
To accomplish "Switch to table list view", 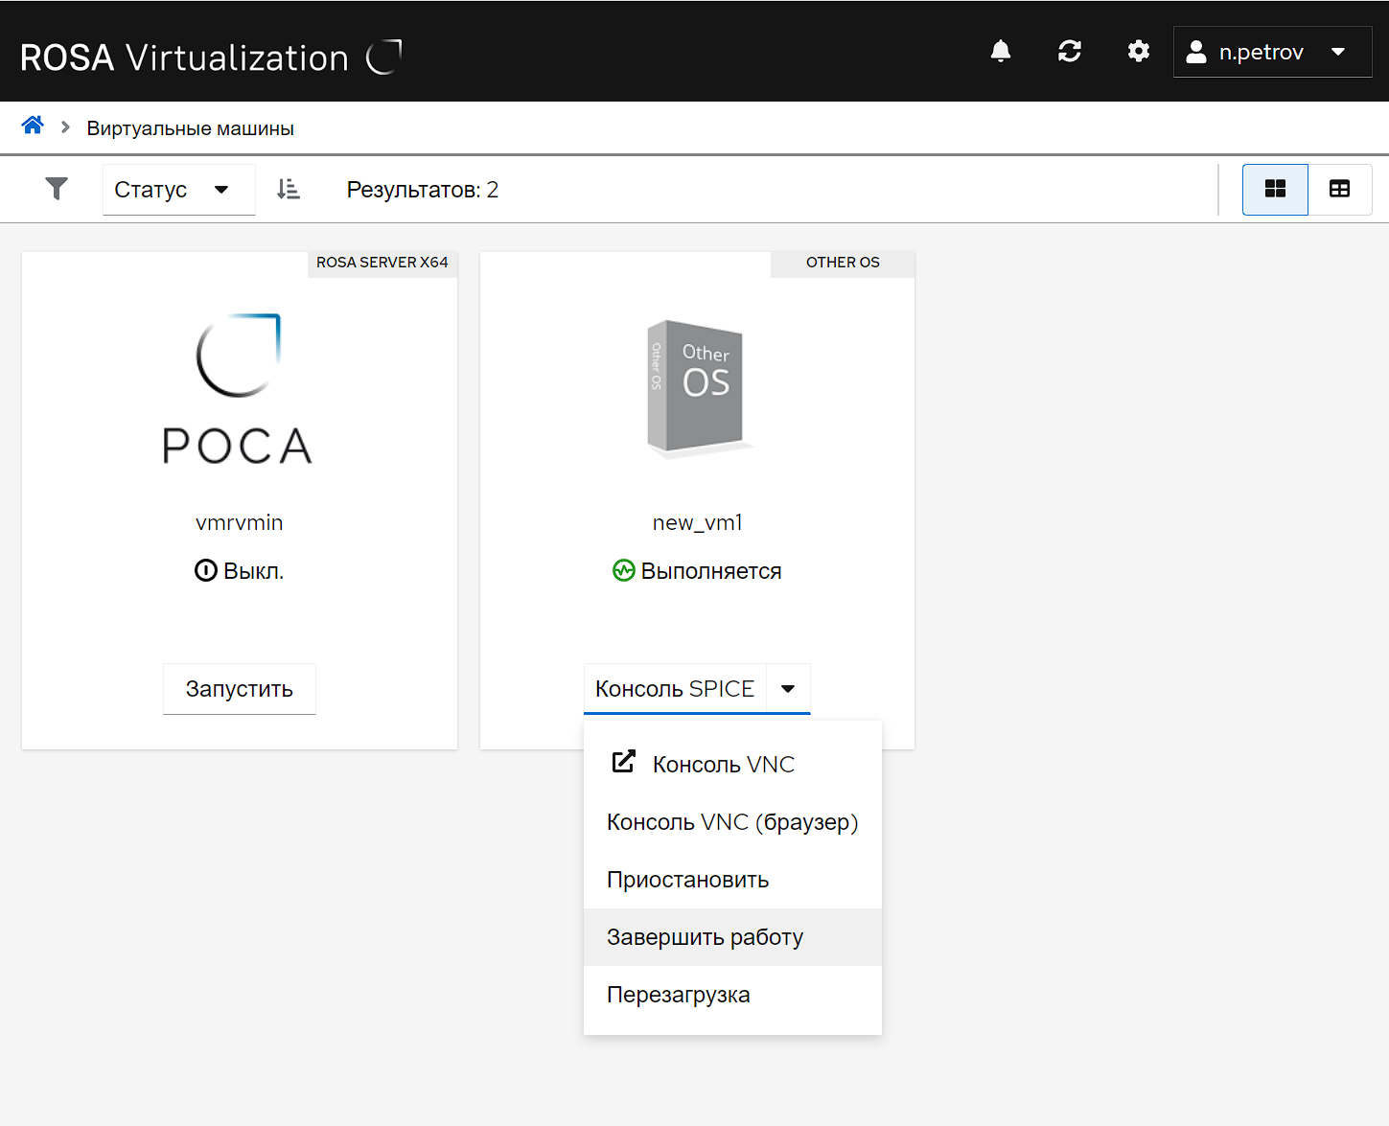I will [x=1339, y=189].
